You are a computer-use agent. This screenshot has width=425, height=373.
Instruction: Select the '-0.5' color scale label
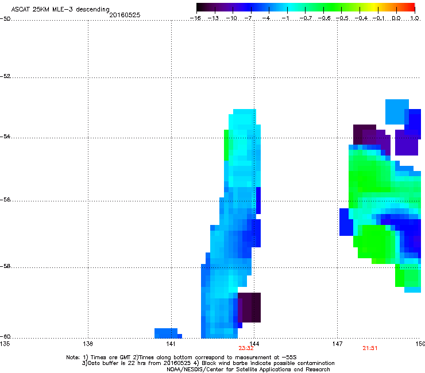(342, 18)
